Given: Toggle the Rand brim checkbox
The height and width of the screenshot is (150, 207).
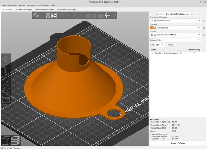Looking at the screenshot, I should coord(175,45).
